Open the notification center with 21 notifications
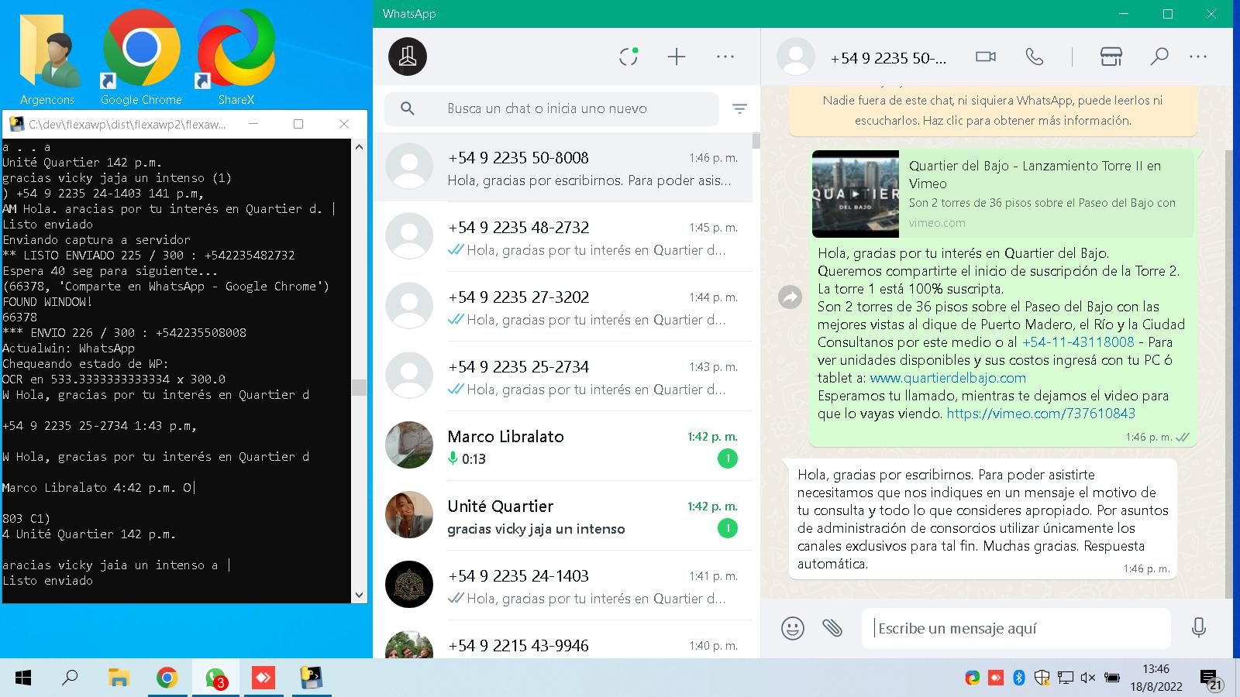This screenshot has width=1240, height=697. pyautogui.click(x=1211, y=680)
